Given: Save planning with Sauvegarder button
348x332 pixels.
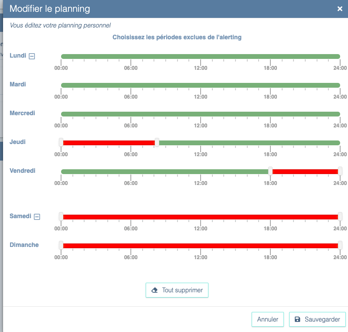Looking at the screenshot, I should [317, 319].
